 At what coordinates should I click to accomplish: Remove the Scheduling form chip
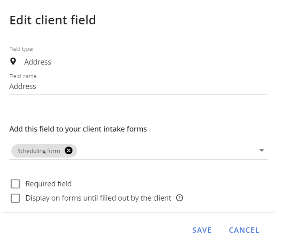(69, 151)
